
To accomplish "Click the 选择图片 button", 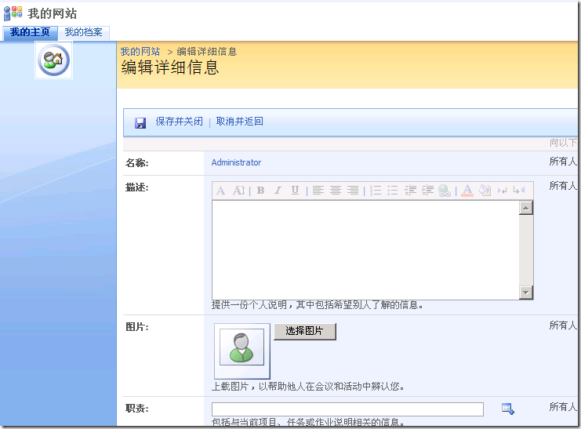I will point(305,331).
